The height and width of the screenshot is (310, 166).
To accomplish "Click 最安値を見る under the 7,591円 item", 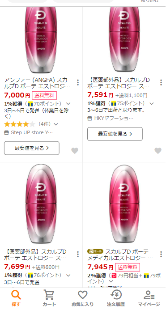I will point(115,134).
